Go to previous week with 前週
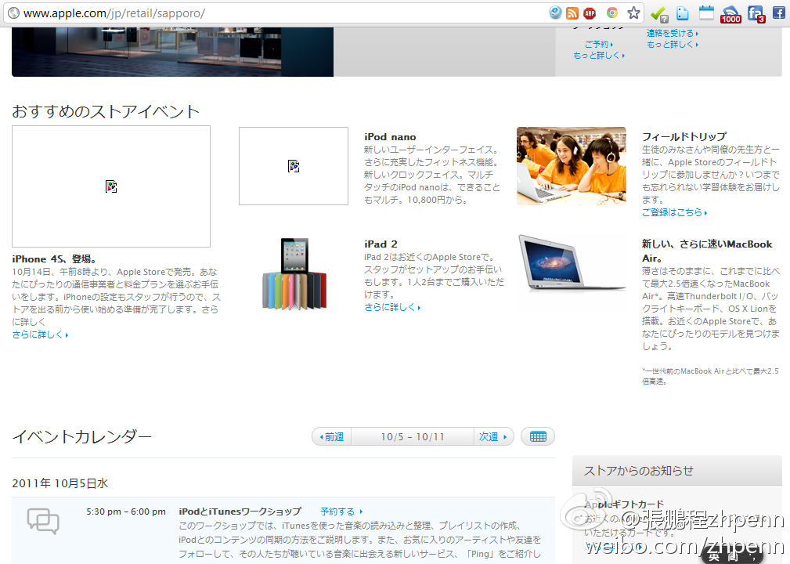The height and width of the screenshot is (564, 790). coord(331,436)
